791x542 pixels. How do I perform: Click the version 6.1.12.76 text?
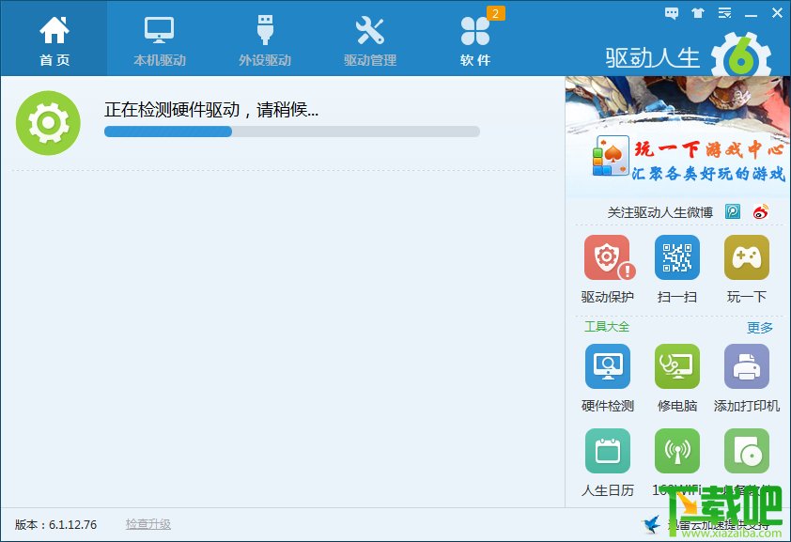point(55,525)
